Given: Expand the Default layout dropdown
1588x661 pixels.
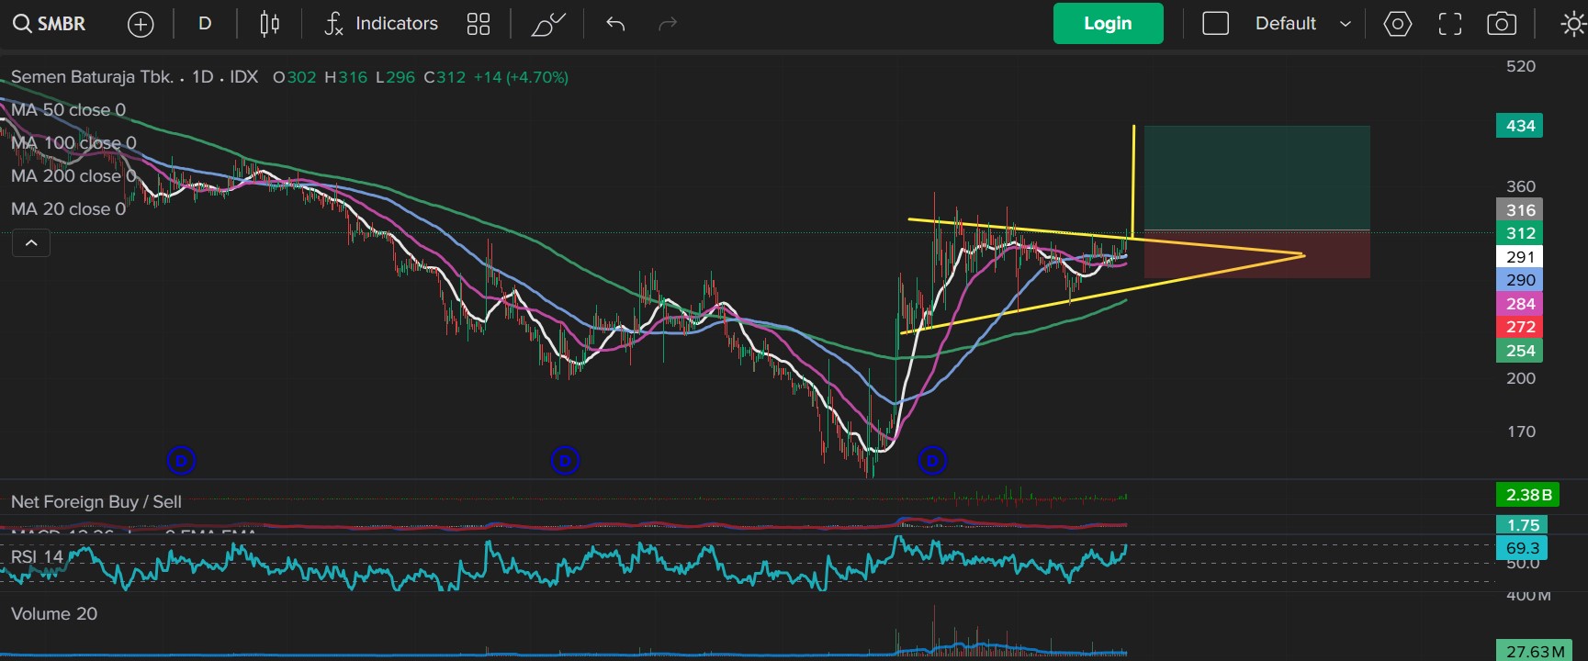Looking at the screenshot, I should tap(1302, 24).
